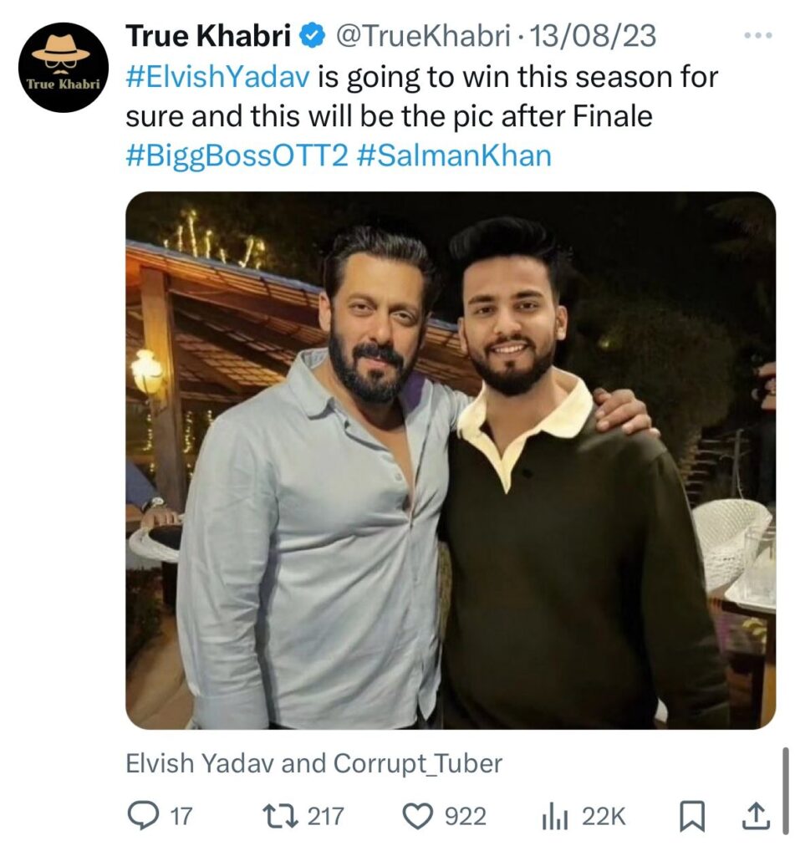Open the #ElvishYadav hashtag
The height and width of the screenshot is (856, 795).
pos(217,78)
